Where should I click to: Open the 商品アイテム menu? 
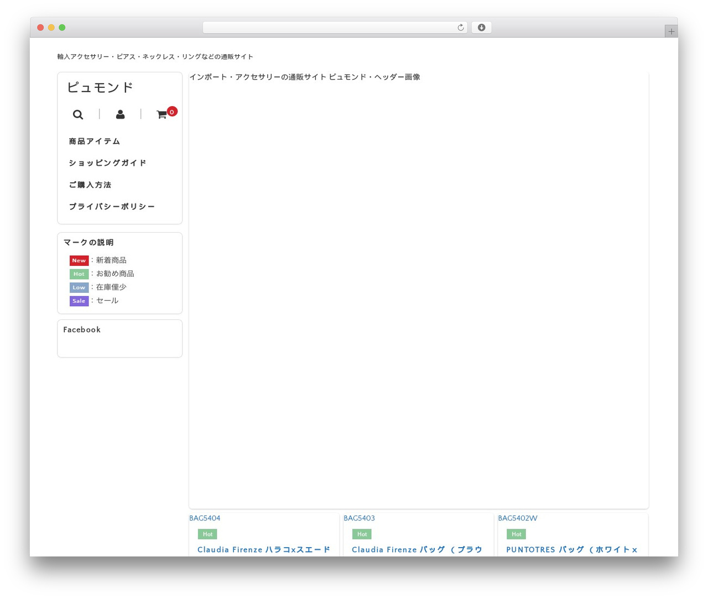pos(95,141)
